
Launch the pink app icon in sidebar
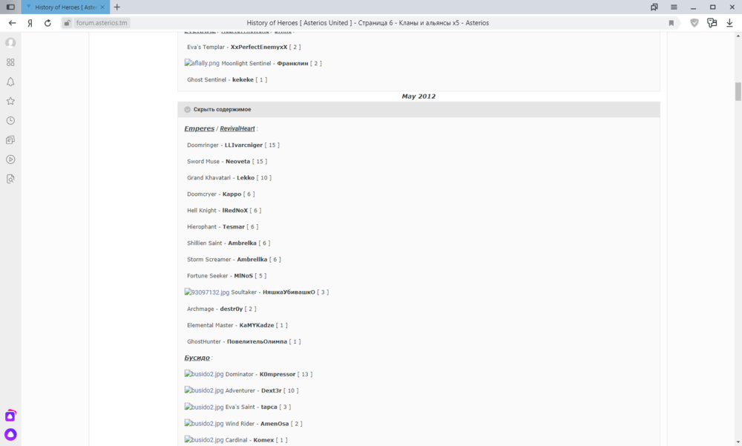click(x=10, y=416)
